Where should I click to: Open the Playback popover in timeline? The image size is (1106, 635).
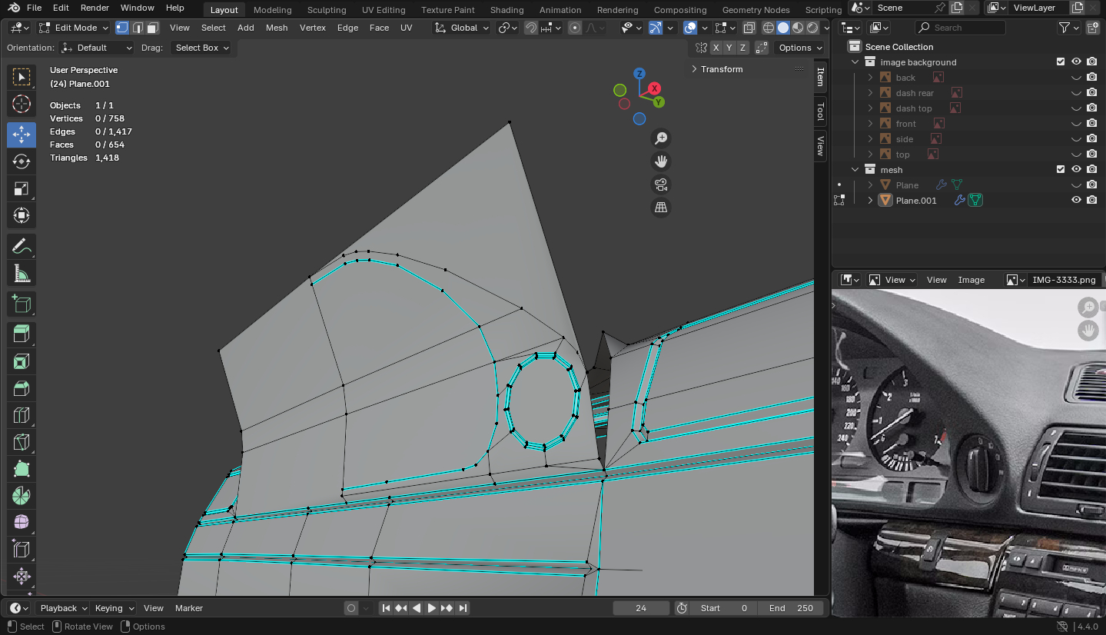click(x=63, y=608)
